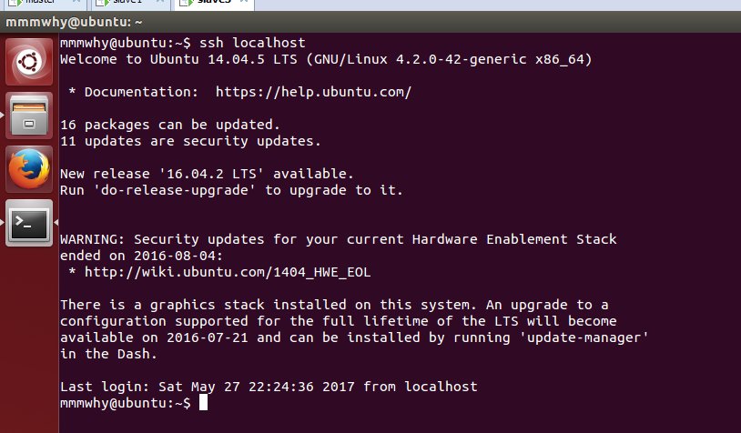Launch Firefox from the launcher

pos(29,169)
